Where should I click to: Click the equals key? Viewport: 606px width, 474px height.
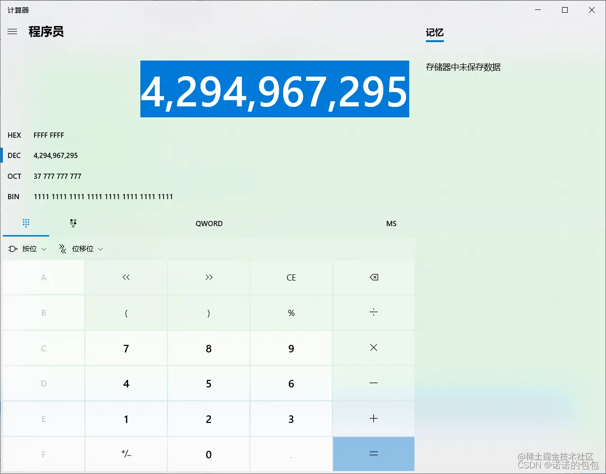(x=373, y=454)
